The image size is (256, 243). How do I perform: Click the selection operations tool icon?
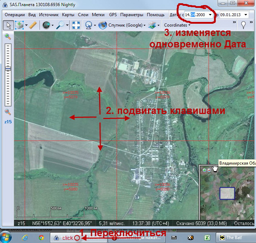(x=19, y=25)
